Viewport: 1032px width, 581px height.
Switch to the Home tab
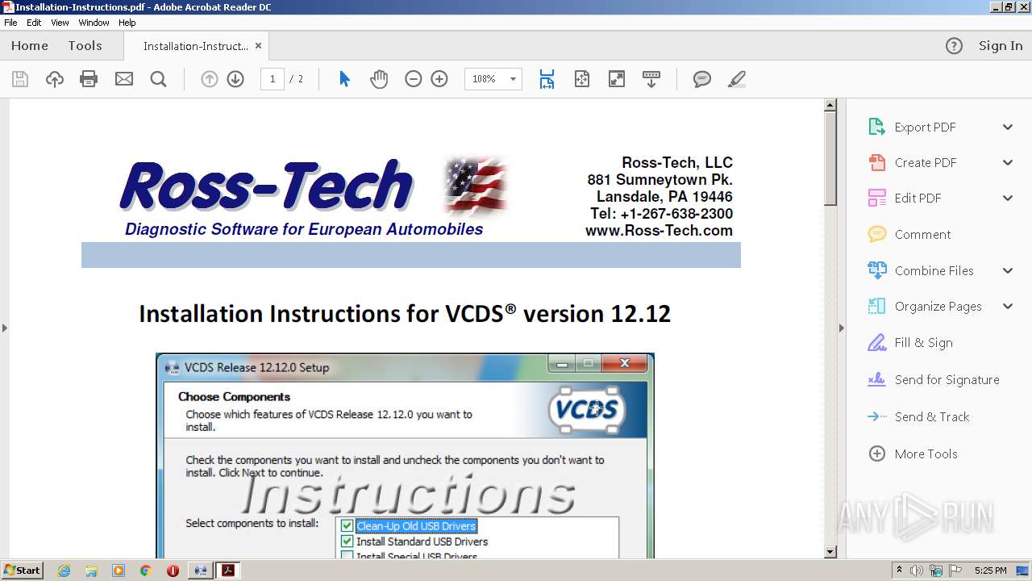click(30, 46)
